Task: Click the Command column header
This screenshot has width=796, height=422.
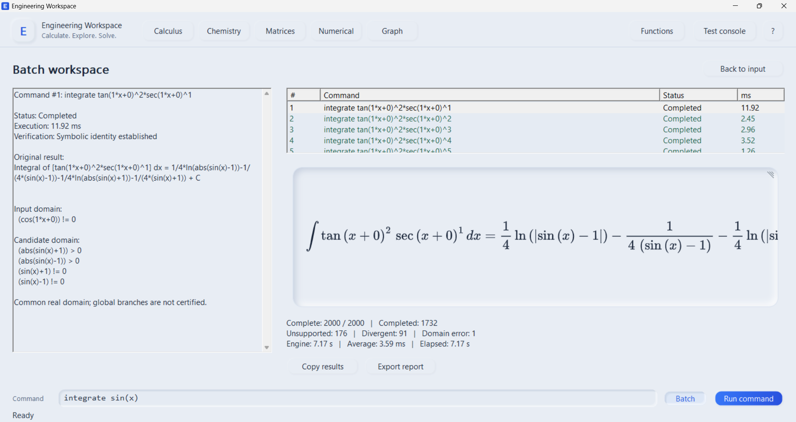Action: 490,95
